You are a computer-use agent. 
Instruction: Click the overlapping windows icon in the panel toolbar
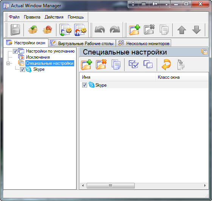click(148, 64)
